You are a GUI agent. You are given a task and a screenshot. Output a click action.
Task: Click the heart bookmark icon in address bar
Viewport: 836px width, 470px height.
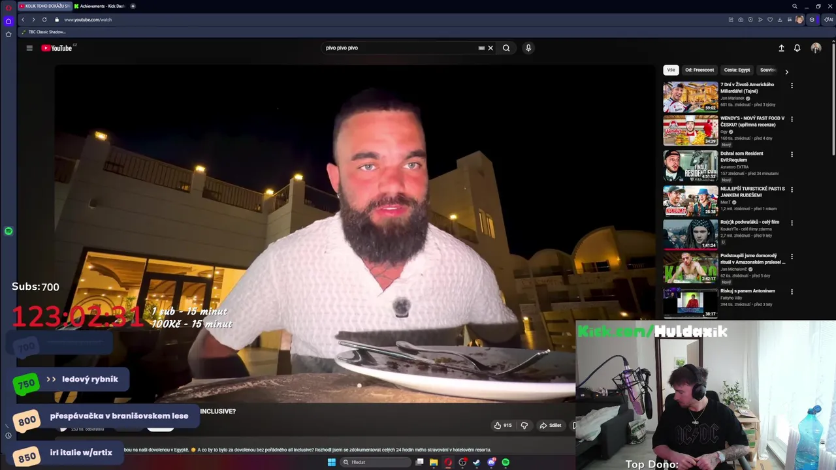tap(770, 20)
